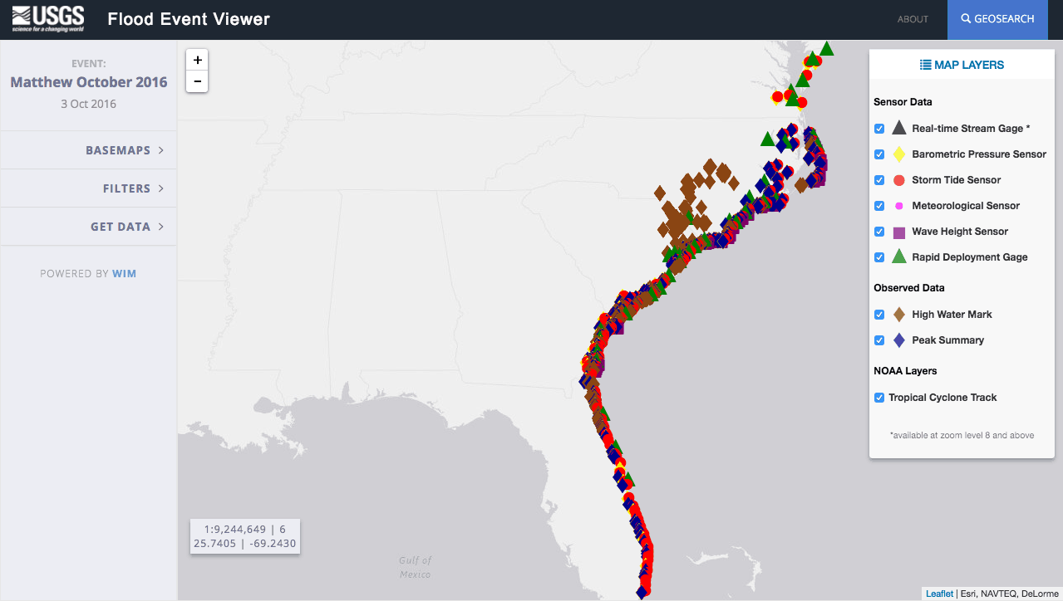Expand the Basemaps section

point(125,150)
